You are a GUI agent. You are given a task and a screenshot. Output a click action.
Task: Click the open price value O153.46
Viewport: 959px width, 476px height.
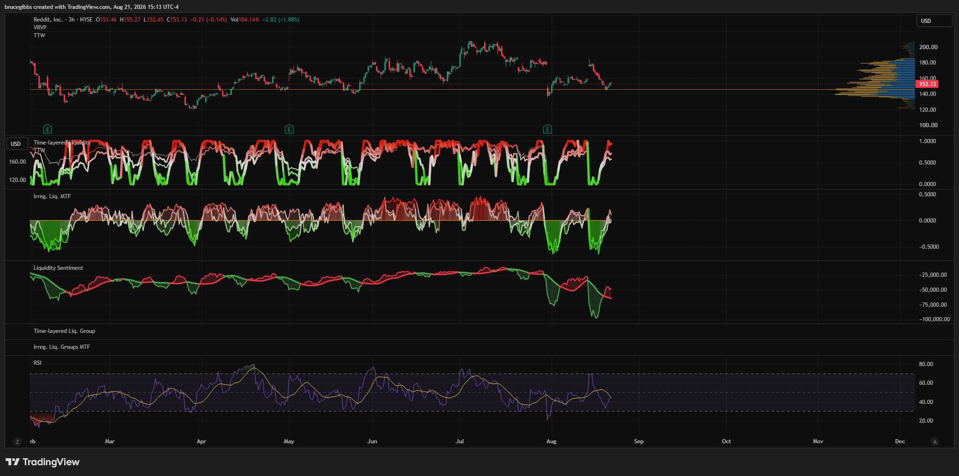pos(106,20)
